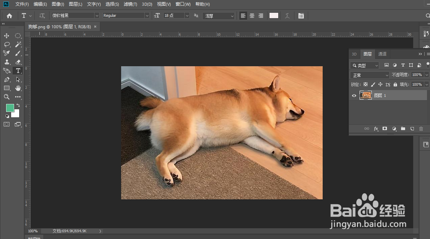Add a layer mask to 图层 1
Image resolution: width=430 pixels, height=239 pixels.
pos(385,129)
